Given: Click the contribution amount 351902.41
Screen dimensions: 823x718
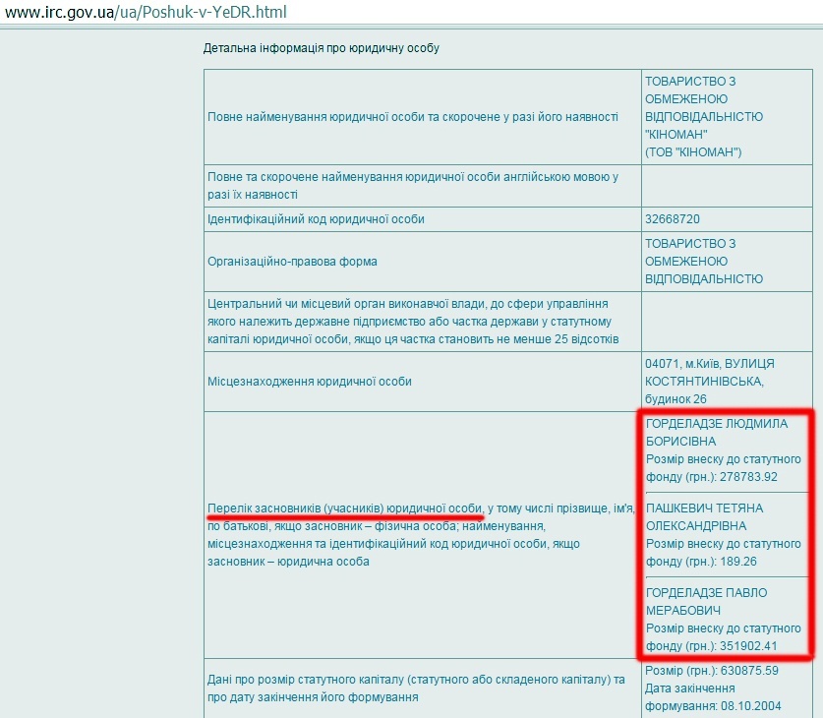Looking at the screenshot, I should pos(748,646).
